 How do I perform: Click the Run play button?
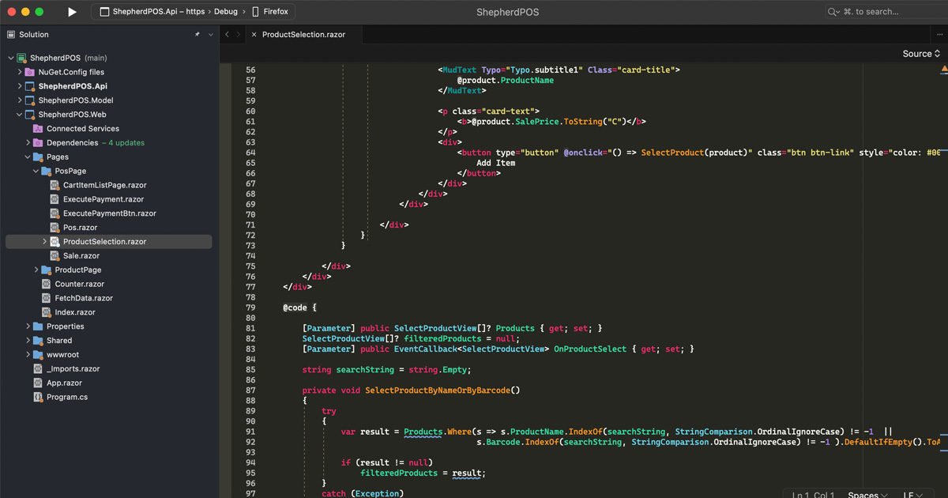pos(72,12)
